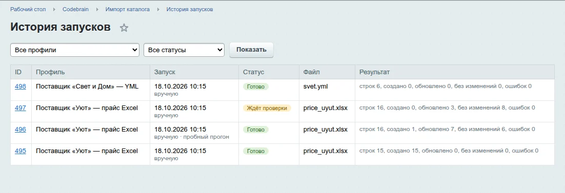The image size is (565, 193).
Task: Click 'Готово' status badge in row 495
Action: coord(256,151)
